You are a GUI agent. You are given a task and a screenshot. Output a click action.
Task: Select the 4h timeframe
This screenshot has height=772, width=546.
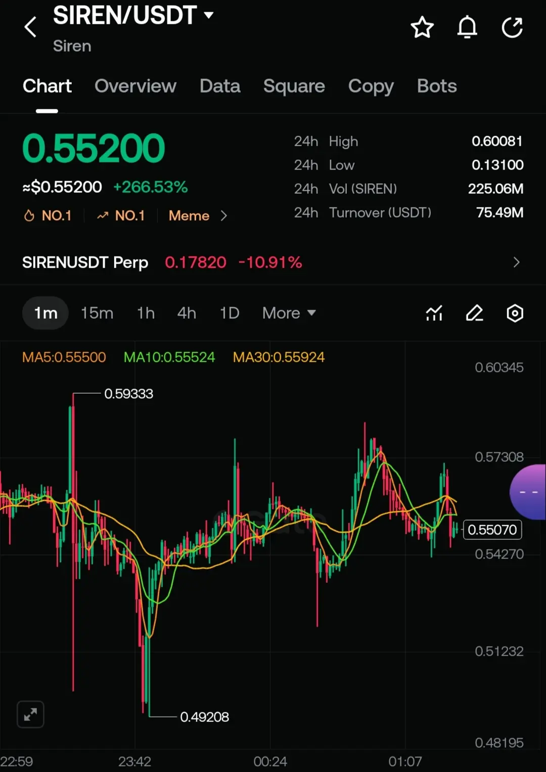pos(187,313)
